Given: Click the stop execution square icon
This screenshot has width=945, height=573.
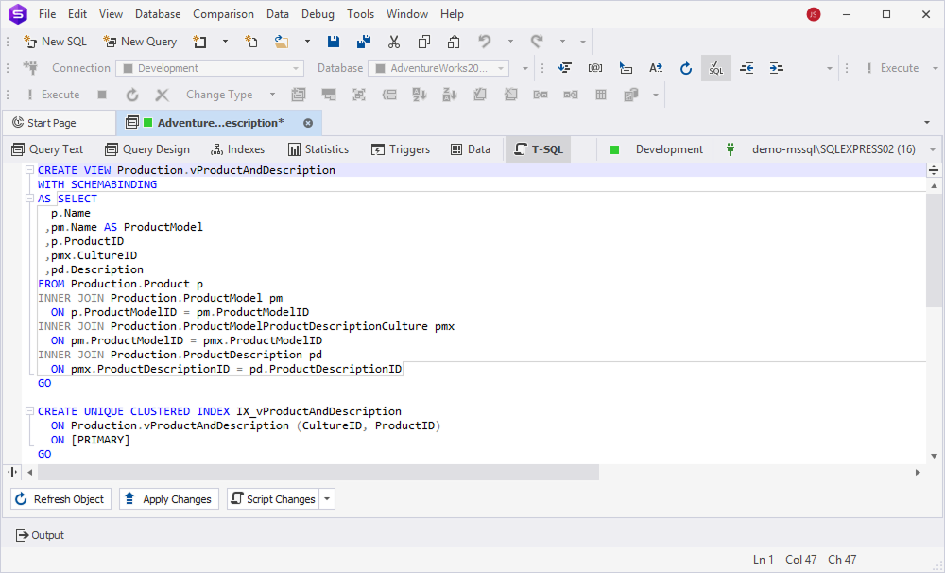Looking at the screenshot, I should (102, 95).
